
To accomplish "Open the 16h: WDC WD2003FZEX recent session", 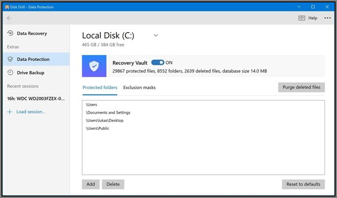I will click(x=36, y=99).
